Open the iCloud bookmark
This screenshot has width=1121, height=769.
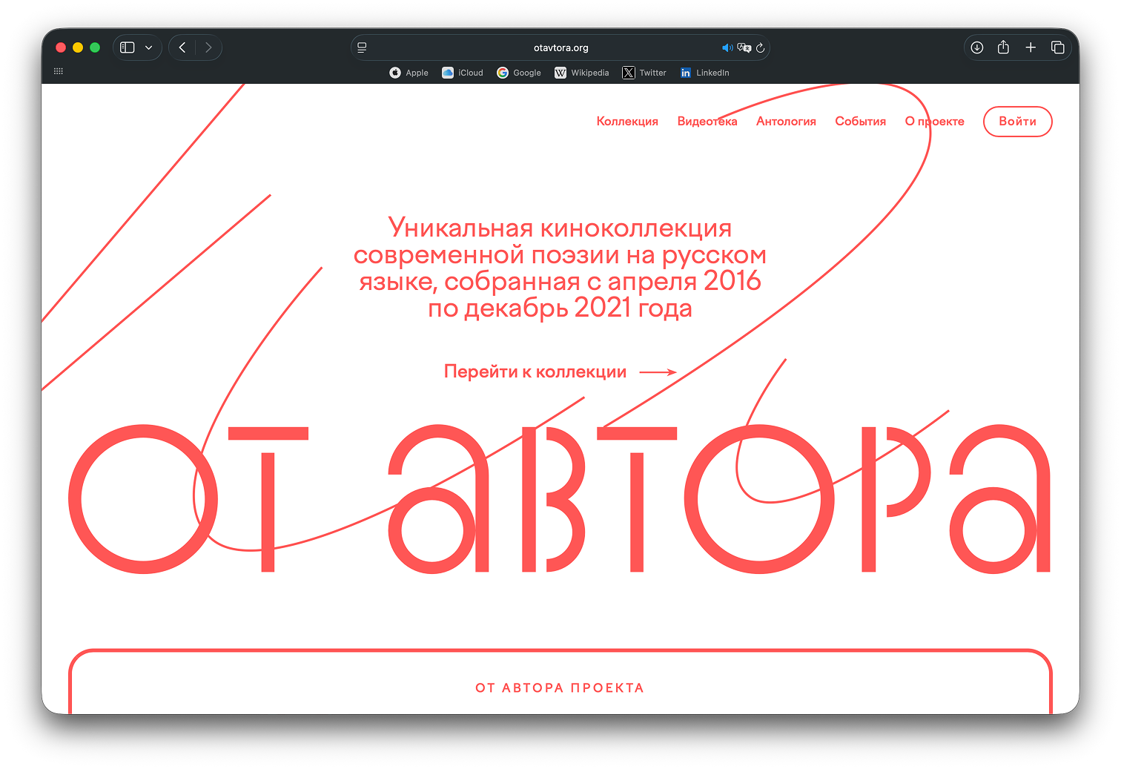coord(463,73)
